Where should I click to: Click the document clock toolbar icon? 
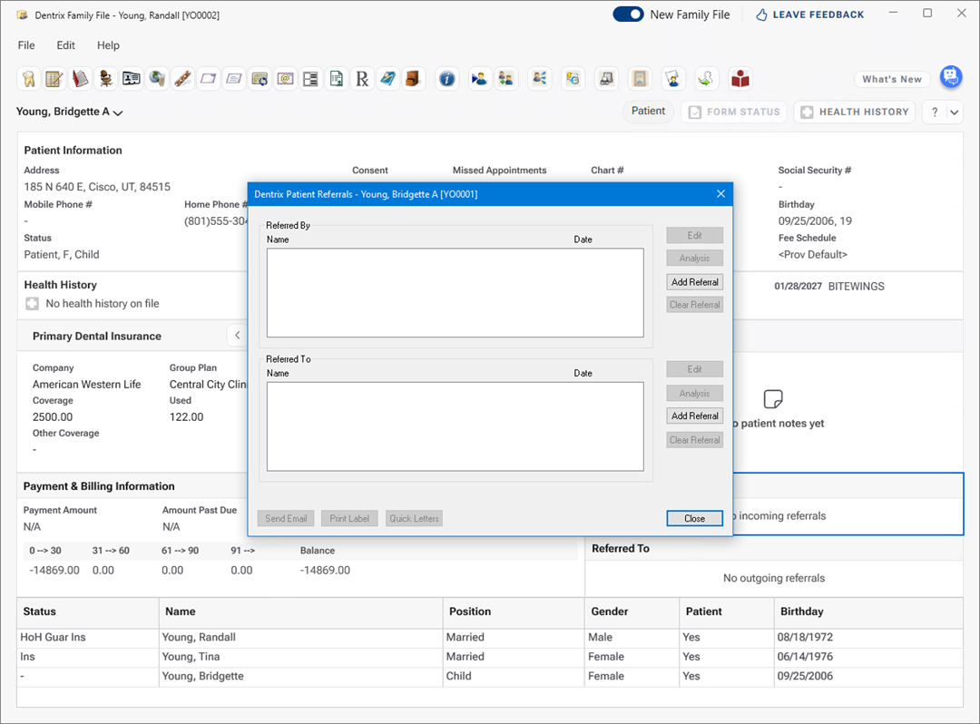coord(573,79)
